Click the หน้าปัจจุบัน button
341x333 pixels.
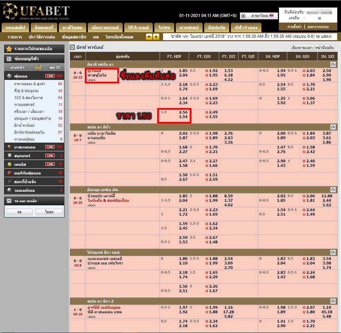(324, 47)
